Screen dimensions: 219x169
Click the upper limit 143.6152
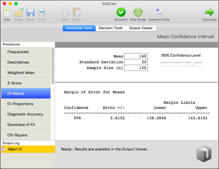tap(198, 118)
